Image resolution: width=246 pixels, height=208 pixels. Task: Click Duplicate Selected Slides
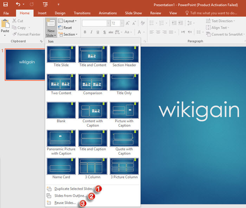(73, 189)
